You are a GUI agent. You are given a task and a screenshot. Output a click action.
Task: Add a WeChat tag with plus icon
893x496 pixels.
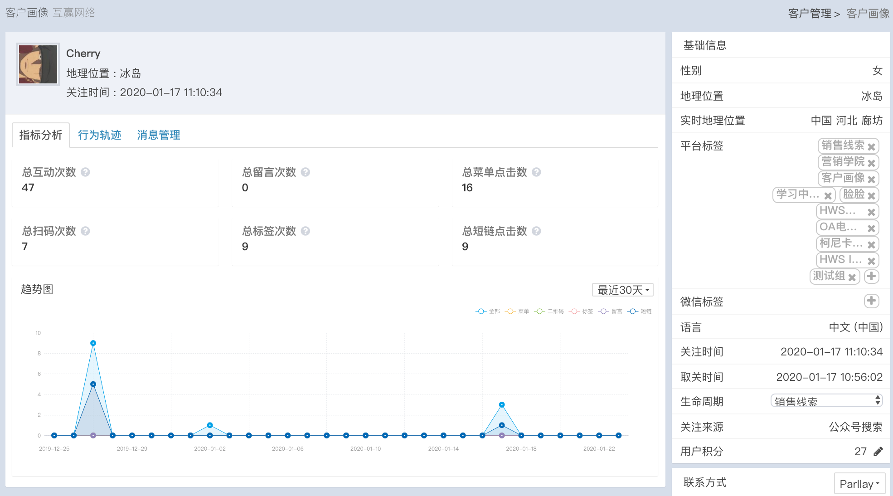click(871, 301)
